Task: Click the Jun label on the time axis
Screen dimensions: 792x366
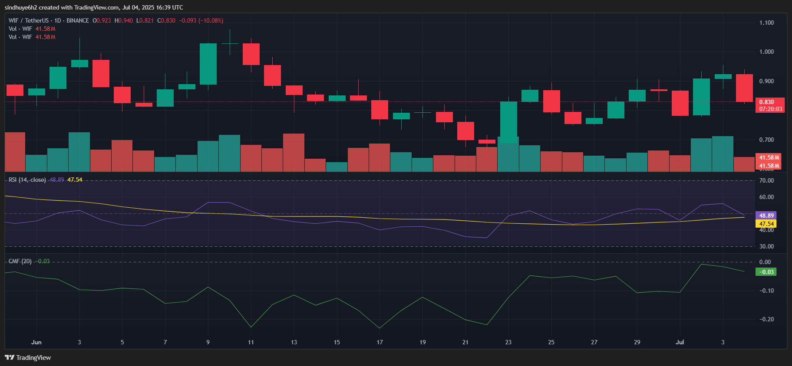Action: tap(36, 342)
